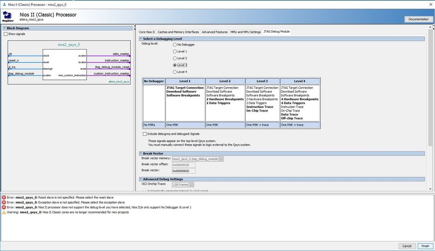Open the OCI Onchip Trace dropdown
435x251 pixels.
tap(192, 185)
